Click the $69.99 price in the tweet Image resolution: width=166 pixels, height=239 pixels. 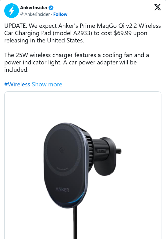click(123, 33)
